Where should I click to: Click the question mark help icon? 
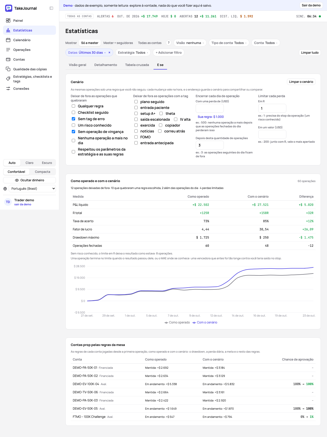(x=169, y=43)
